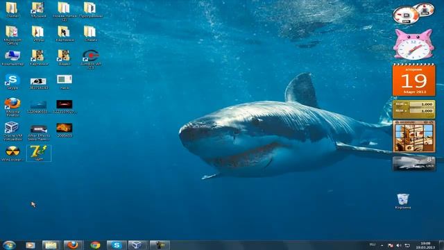Image resolution: width=444 pixels, height=250 pixels.
Task: Click the Windows Start orb
Action: pyautogui.click(x=9, y=245)
